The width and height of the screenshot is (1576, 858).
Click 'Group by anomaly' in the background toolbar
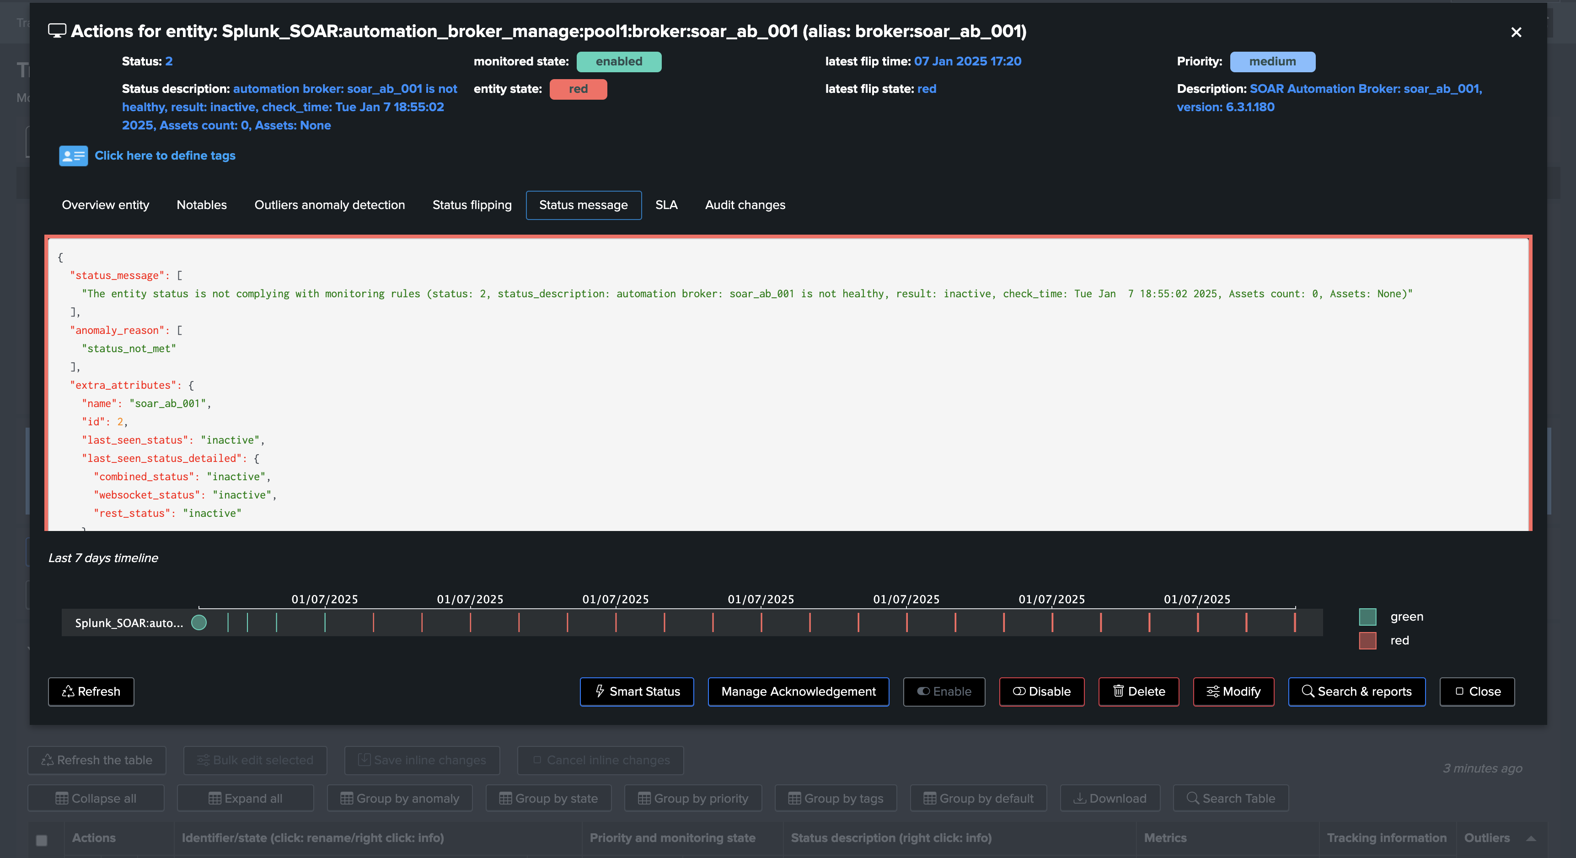(x=400, y=799)
